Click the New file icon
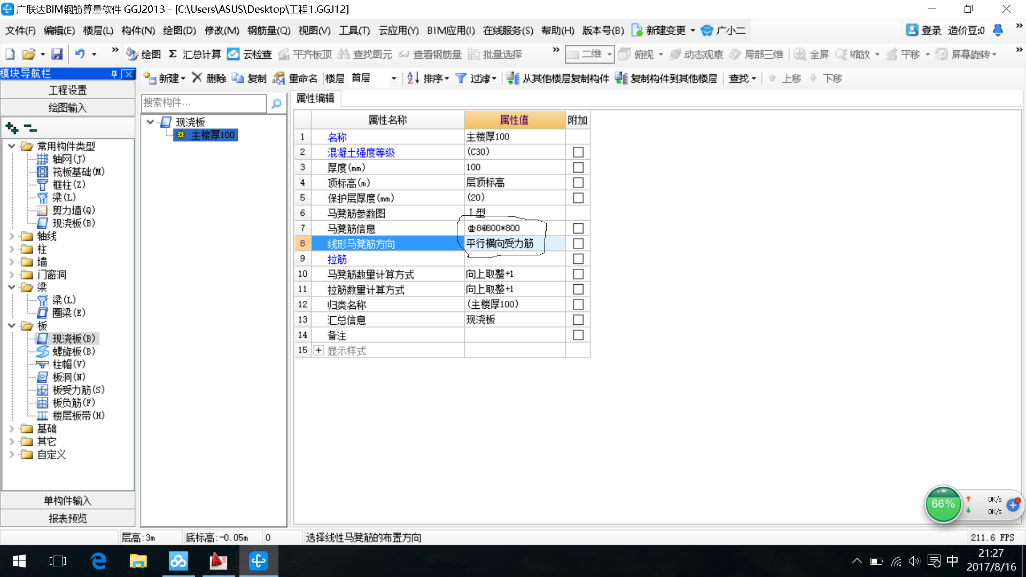 click(10, 54)
